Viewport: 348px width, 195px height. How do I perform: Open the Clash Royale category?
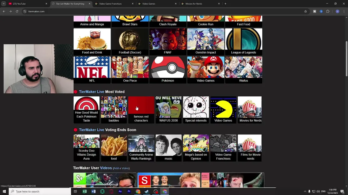click(x=168, y=21)
